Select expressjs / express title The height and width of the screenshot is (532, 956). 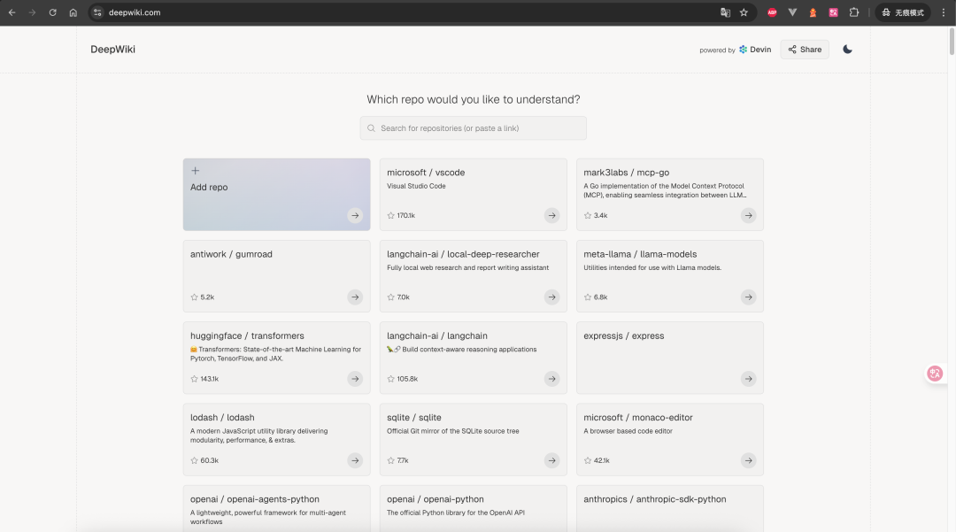[x=624, y=335]
